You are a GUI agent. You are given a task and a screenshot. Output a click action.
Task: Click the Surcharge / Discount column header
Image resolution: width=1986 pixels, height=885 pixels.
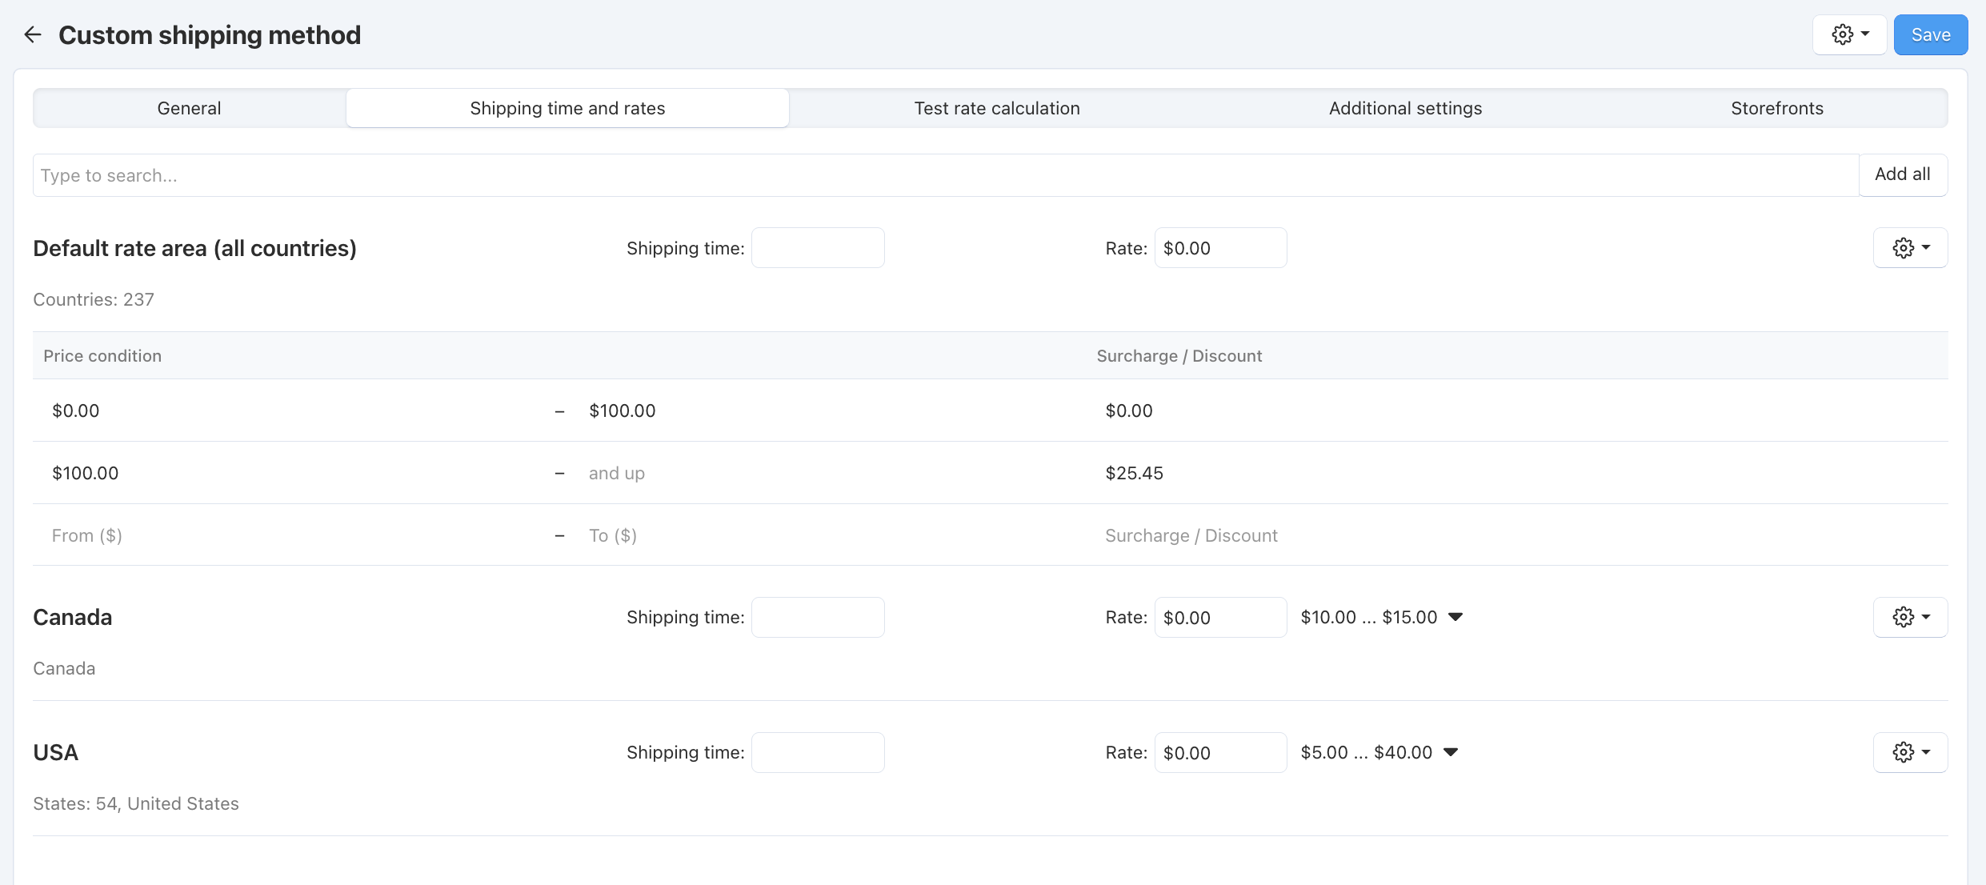tap(1179, 356)
